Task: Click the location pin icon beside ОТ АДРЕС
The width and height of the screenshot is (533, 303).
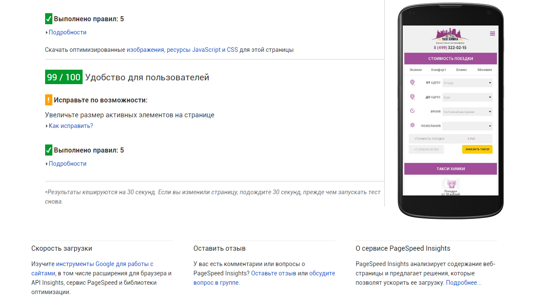Action: pos(412,82)
